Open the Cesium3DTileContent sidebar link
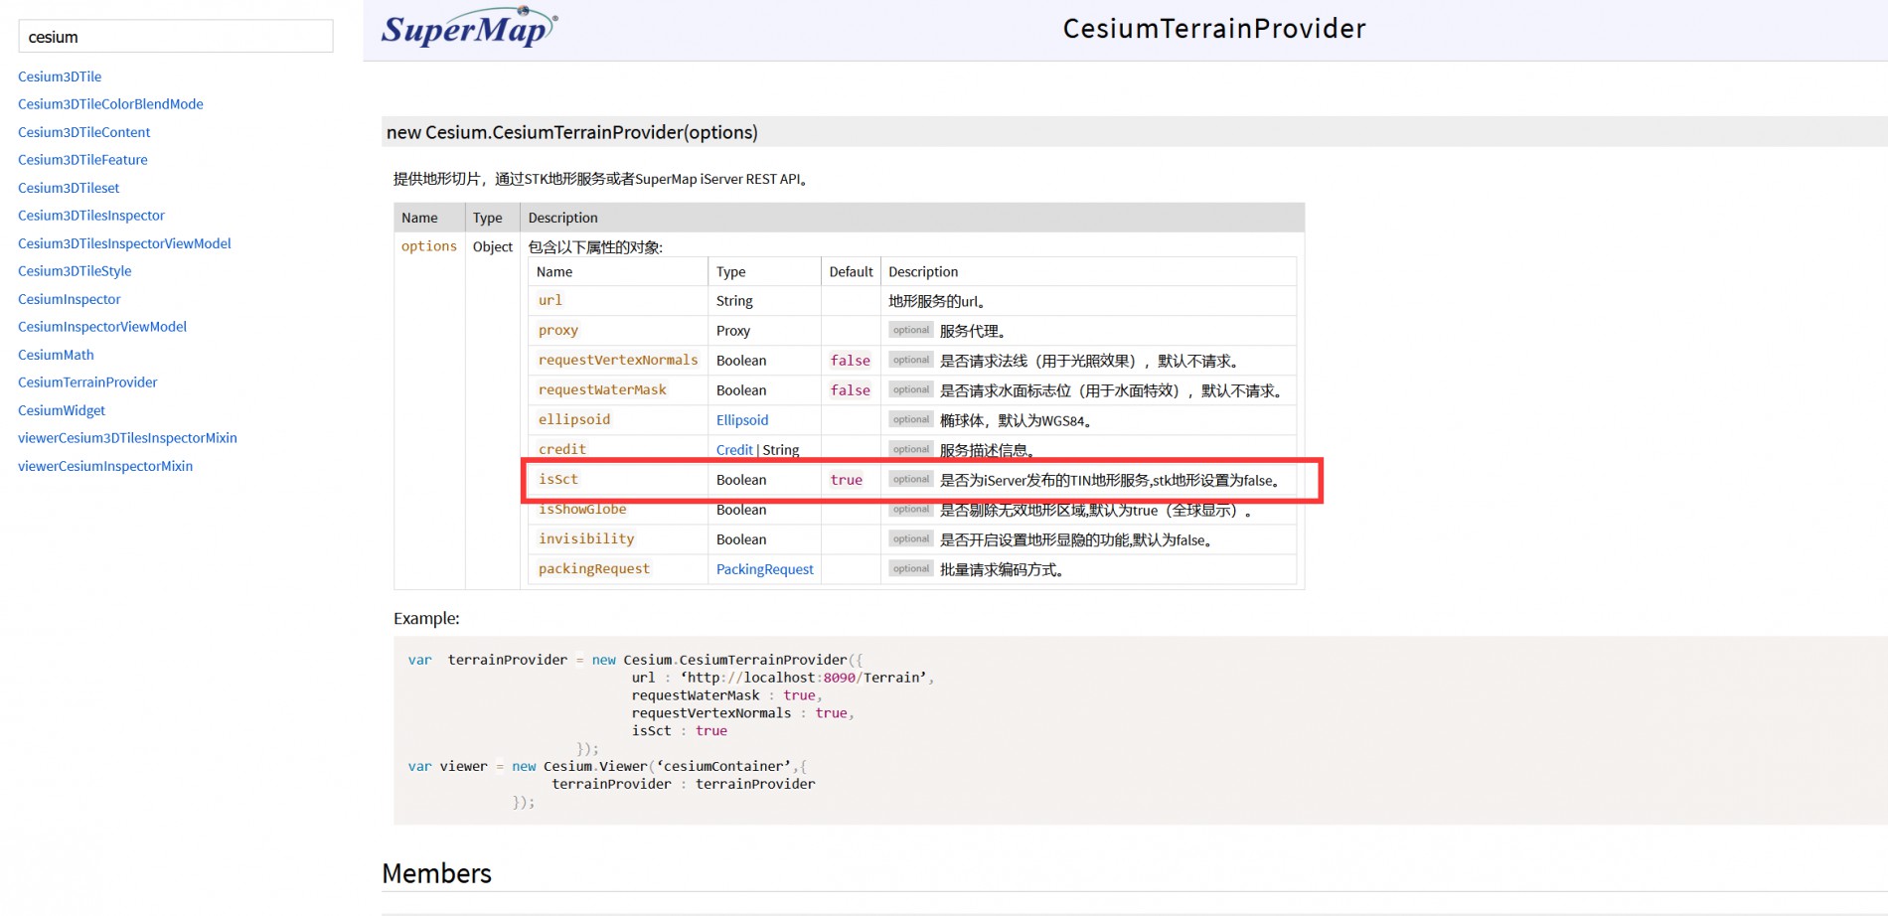This screenshot has height=916, width=1888. (84, 132)
